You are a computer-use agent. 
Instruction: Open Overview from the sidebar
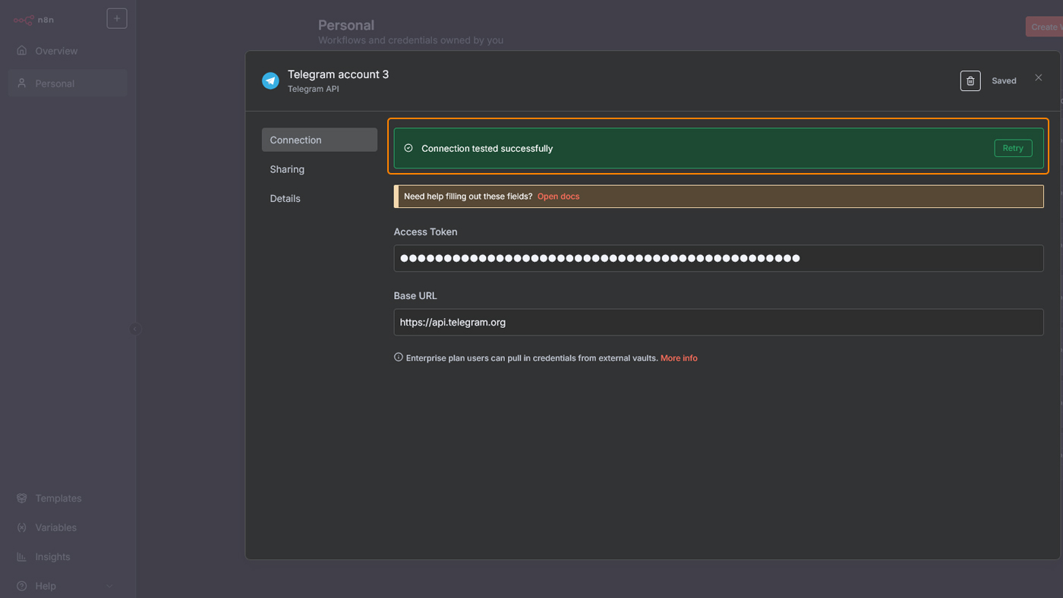56,51
